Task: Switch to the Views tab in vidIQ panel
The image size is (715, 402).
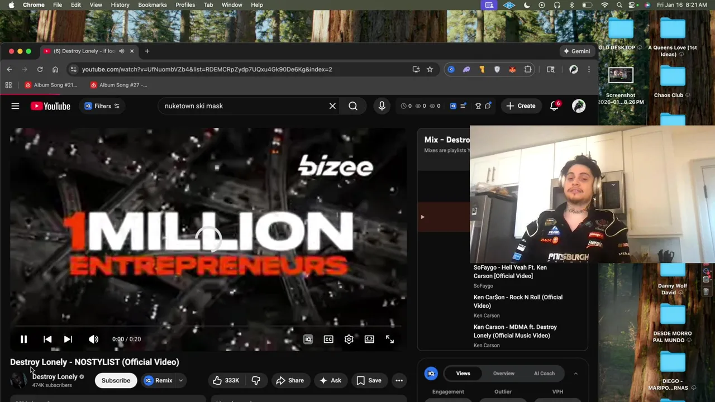Action: (463, 374)
